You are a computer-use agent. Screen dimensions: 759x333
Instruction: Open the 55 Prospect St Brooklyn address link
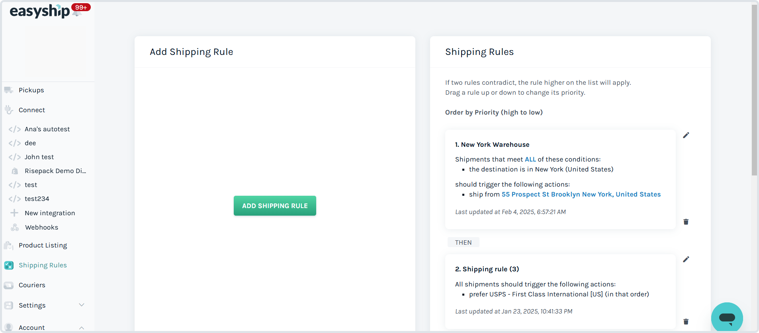pyautogui.click(x=581, y=194)
